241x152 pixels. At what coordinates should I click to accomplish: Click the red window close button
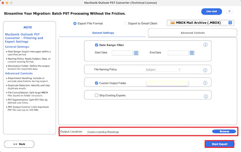point(3,3)
